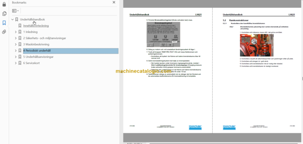The image size is (303, 144).
Task: Click the Sandvik logo on the right page
Action: click(x=229, y=127)
